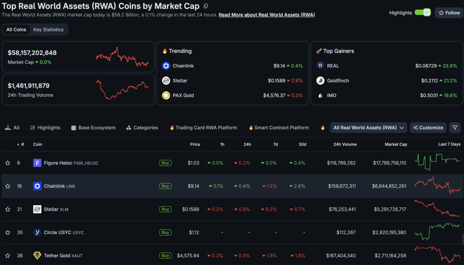Sort table by Market Cap column
Image resolution: width=464 pixels, height=265 pixels.
pyautogui.click(x=396, y=145)
